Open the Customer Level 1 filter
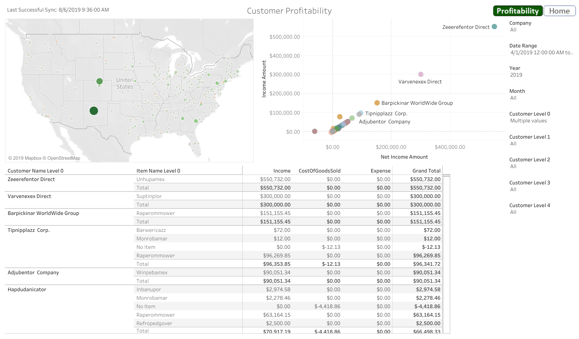Screen dimensions: 579x339 (x=513, y=144)
